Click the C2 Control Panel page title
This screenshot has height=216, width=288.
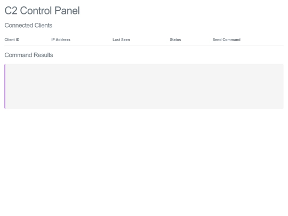(42, 11)
